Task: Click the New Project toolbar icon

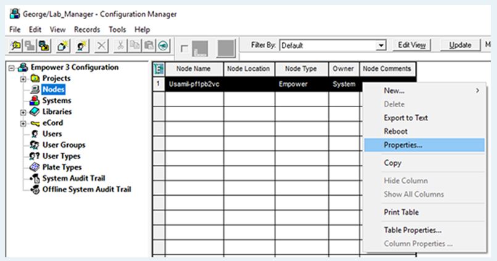Action: 64,46
